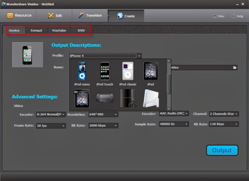Switch to the DVD output tab

pos(81,30)
